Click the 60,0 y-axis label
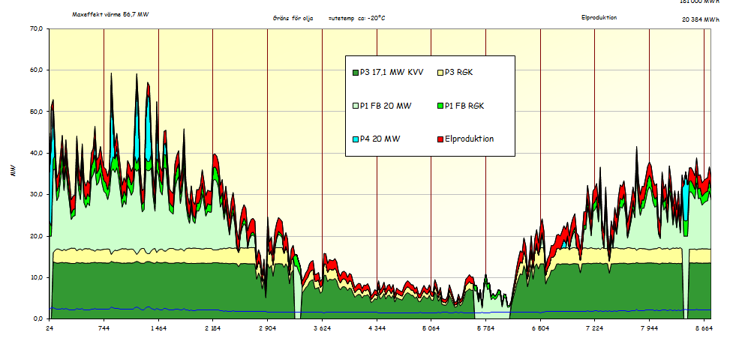The image size is (733, 344). pyautogui.click(x=37, y=70)
